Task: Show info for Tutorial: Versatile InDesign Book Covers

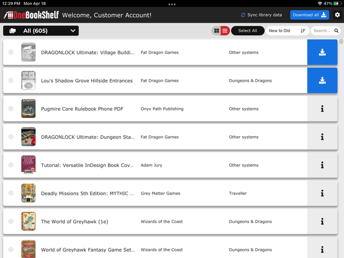Action: point(322,165)
